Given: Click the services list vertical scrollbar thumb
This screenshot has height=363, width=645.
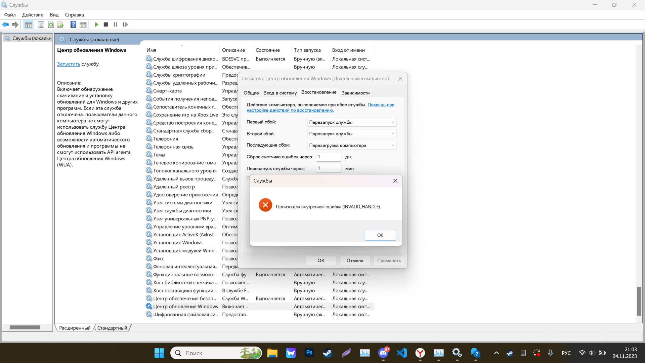Looking at the screenshot, I should [639, 301].
